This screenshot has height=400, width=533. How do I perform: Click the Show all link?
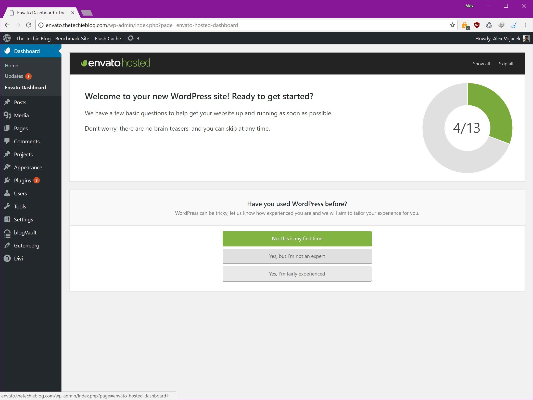[481, 64]
